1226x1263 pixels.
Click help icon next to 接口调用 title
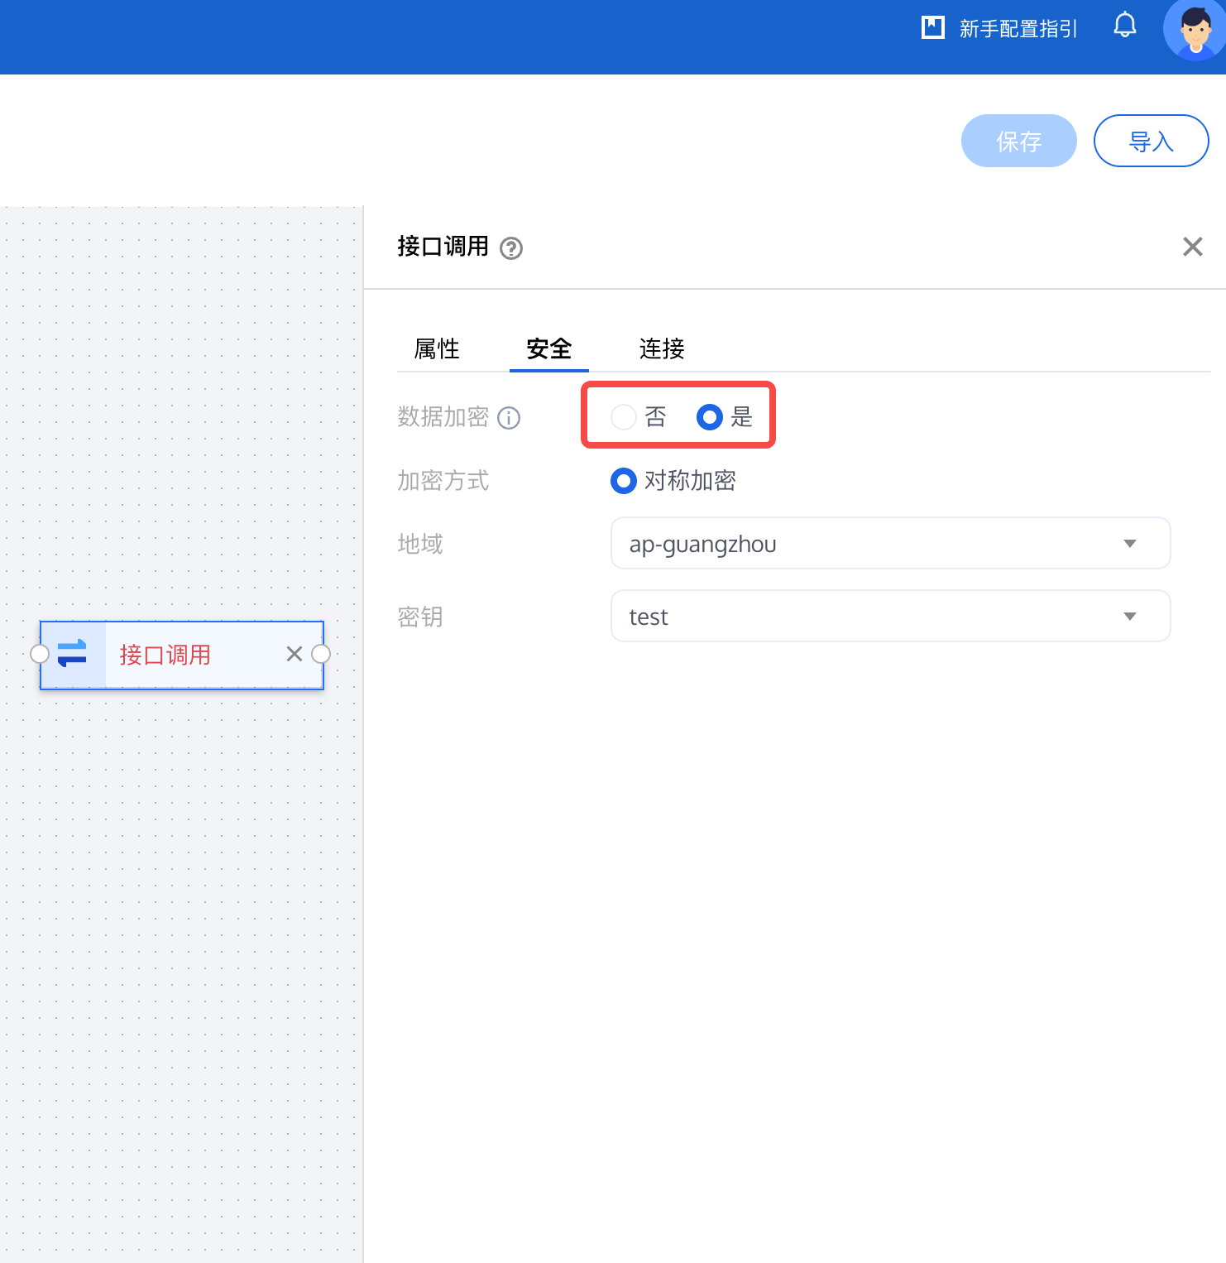(511, 248)
